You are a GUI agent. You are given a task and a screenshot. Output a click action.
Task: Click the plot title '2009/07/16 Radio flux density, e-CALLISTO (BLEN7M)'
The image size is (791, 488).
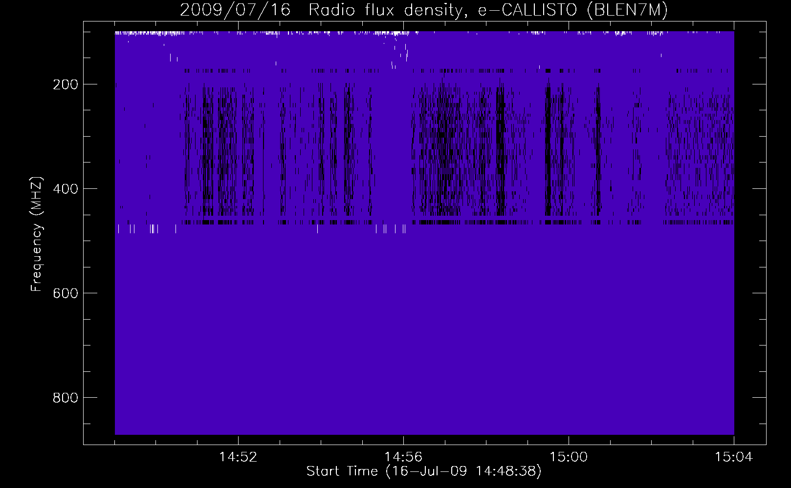[424, 10]
